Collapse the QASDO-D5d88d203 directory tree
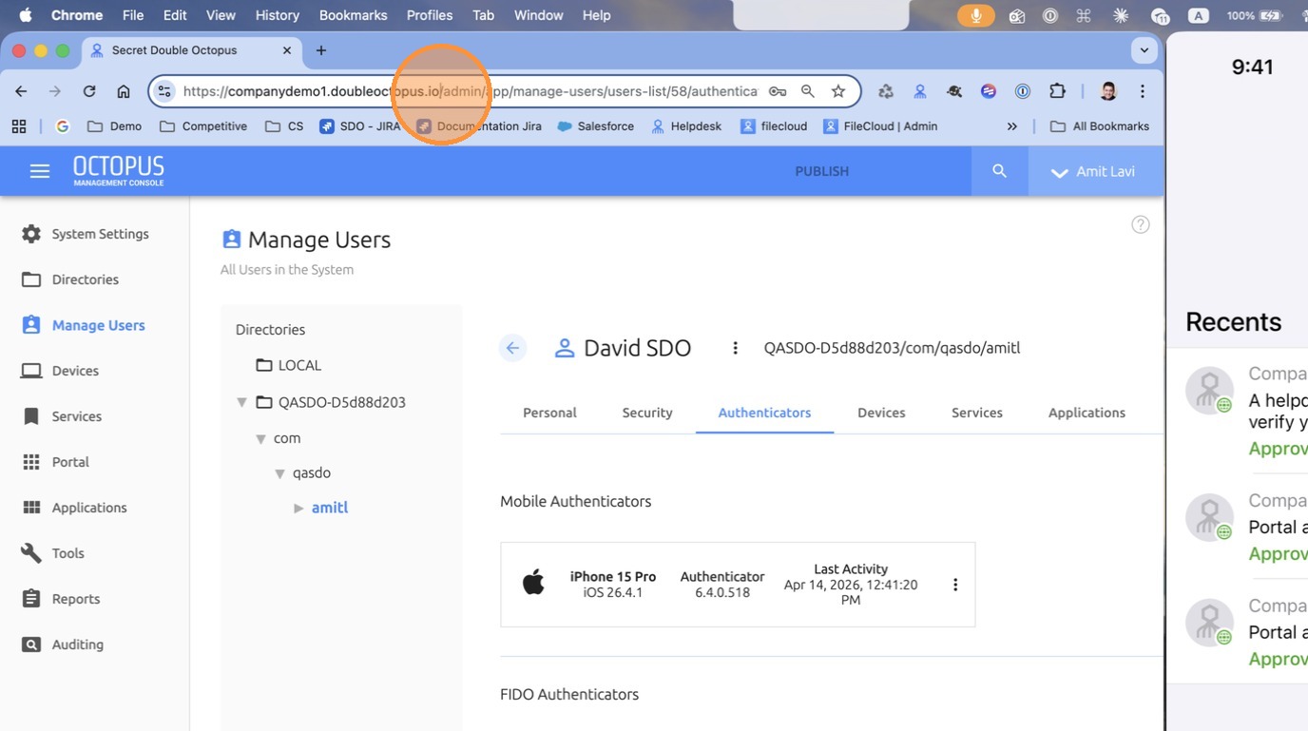Viewport: 1308px width, 731px height. [242, 402]
